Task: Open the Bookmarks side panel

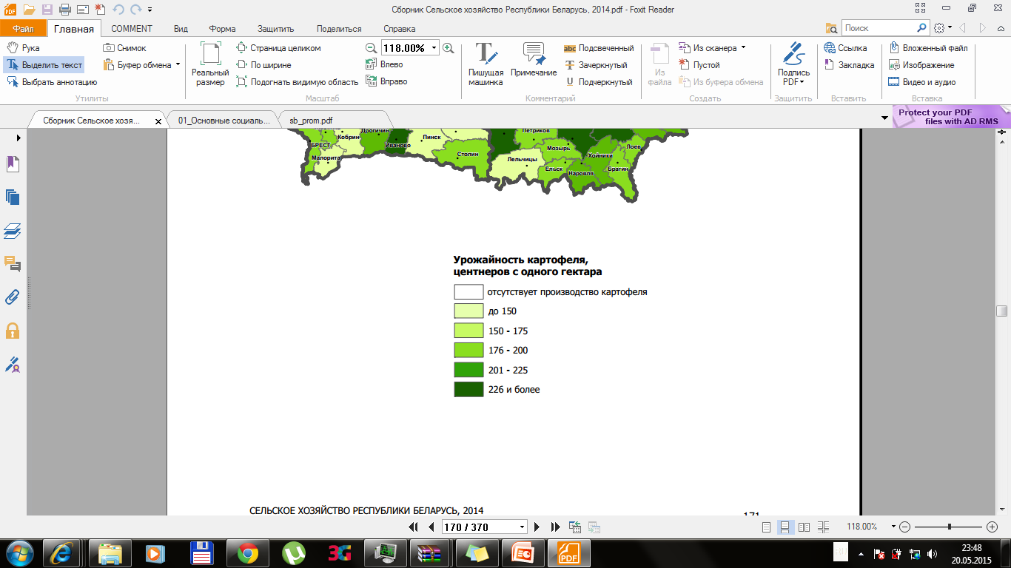Action: click(13, 163)
